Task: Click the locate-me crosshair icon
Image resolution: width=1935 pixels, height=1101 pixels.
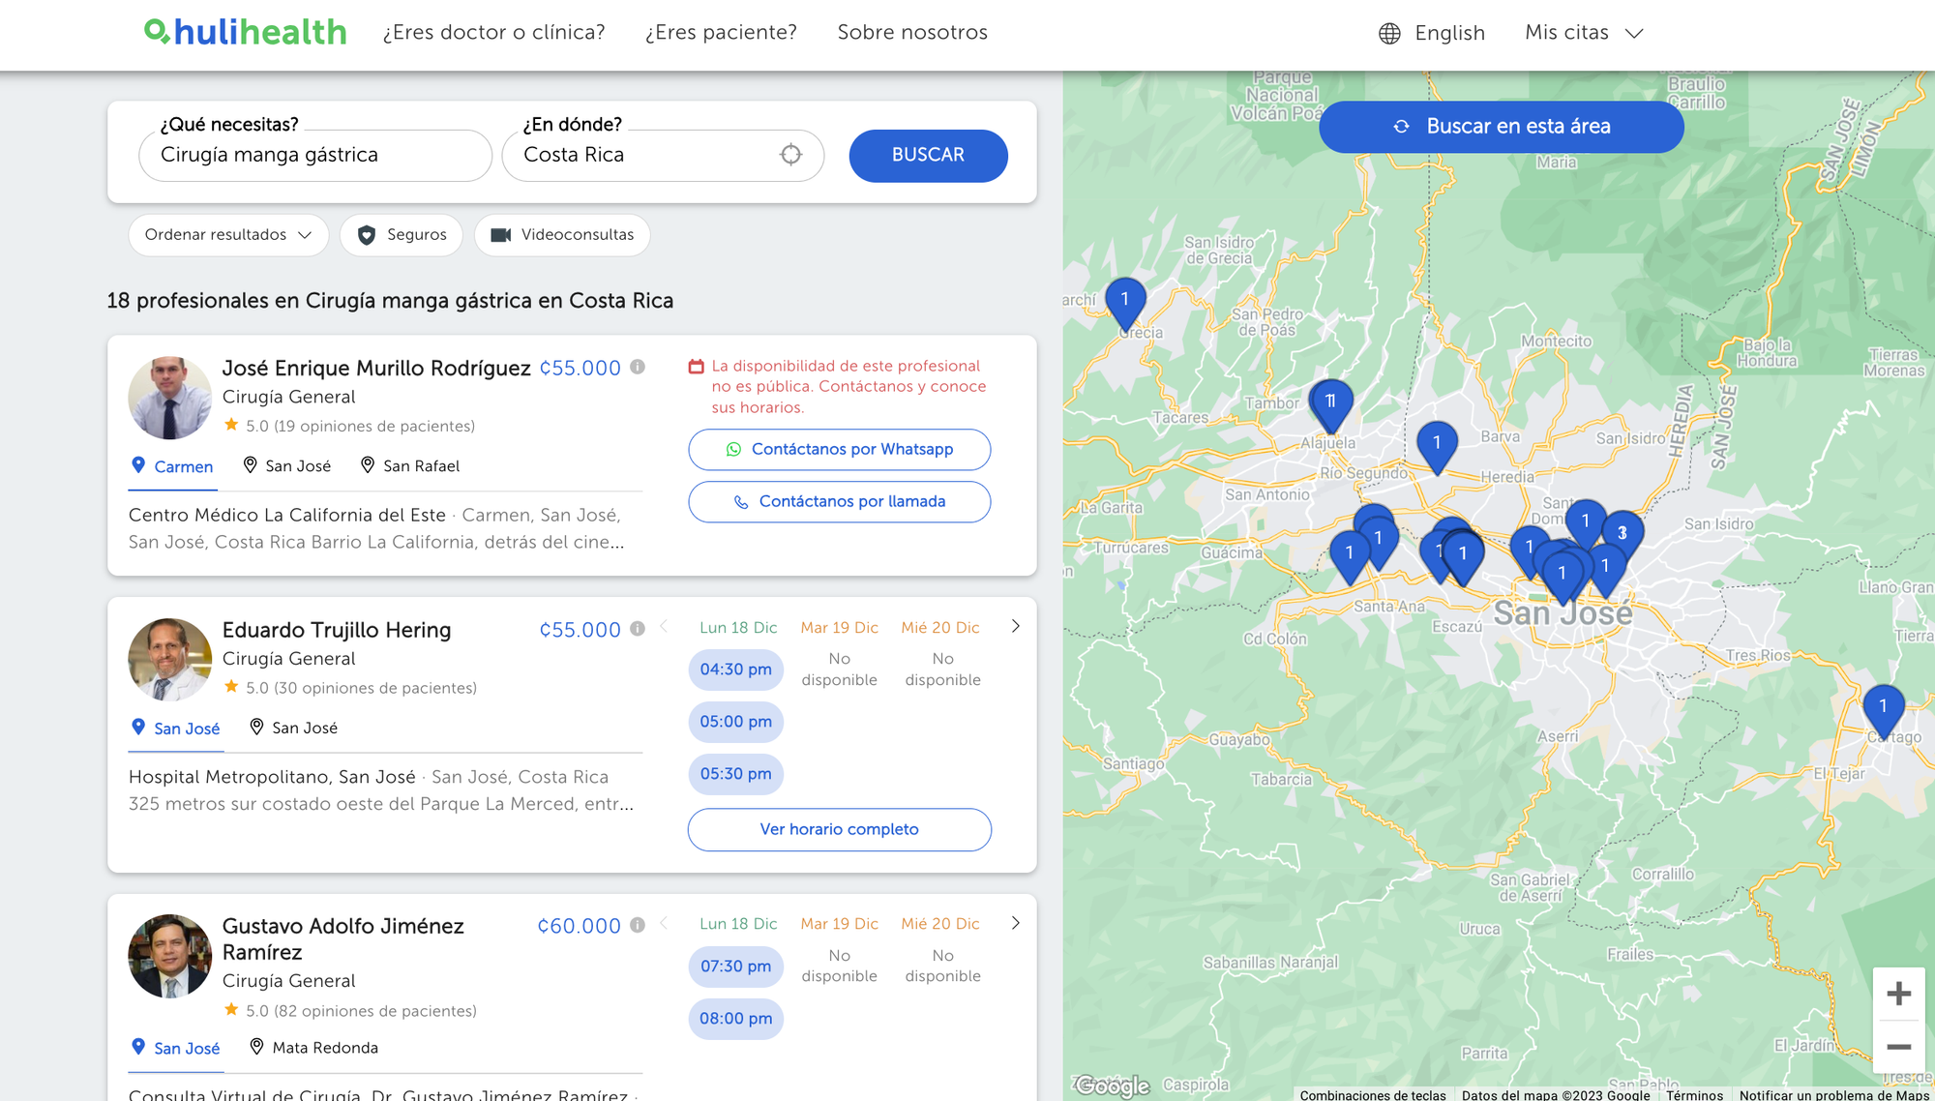Action: coord(790,155)
